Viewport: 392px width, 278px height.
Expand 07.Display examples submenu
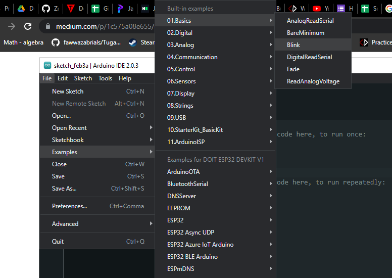point(215,94)
